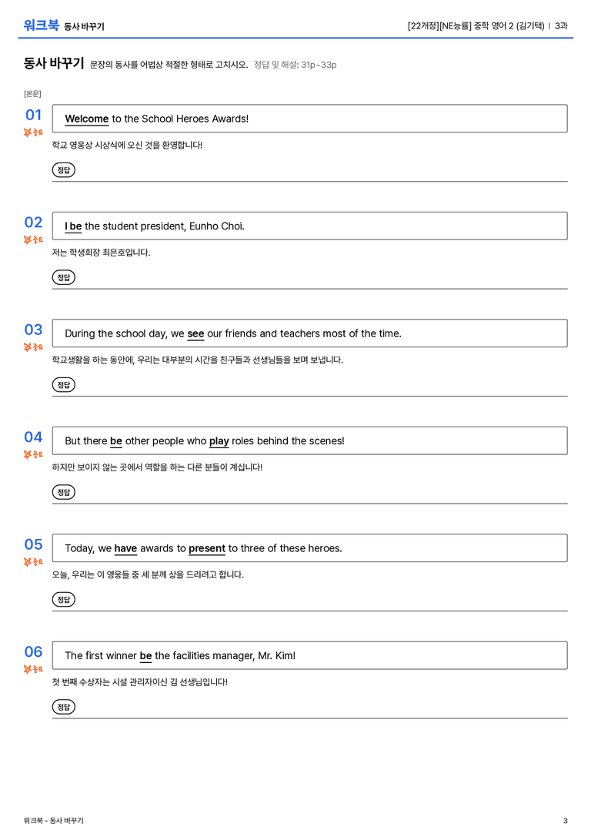Click the 정답 badge under question 05
The image size is (591, 837).
click(x=63, y=600)
